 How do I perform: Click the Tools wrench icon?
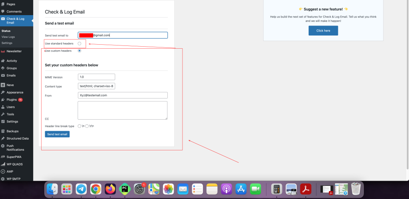tap(3, 114)
